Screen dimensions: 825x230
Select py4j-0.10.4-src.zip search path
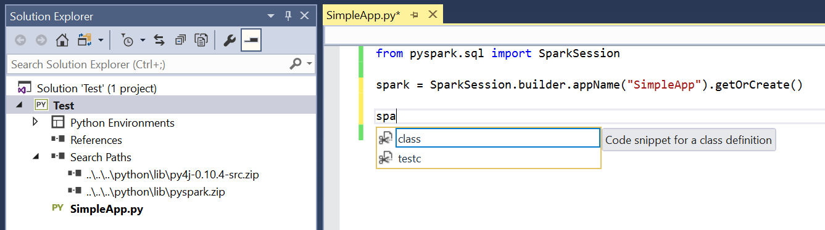pyautogui.click(x=173, y=175)
